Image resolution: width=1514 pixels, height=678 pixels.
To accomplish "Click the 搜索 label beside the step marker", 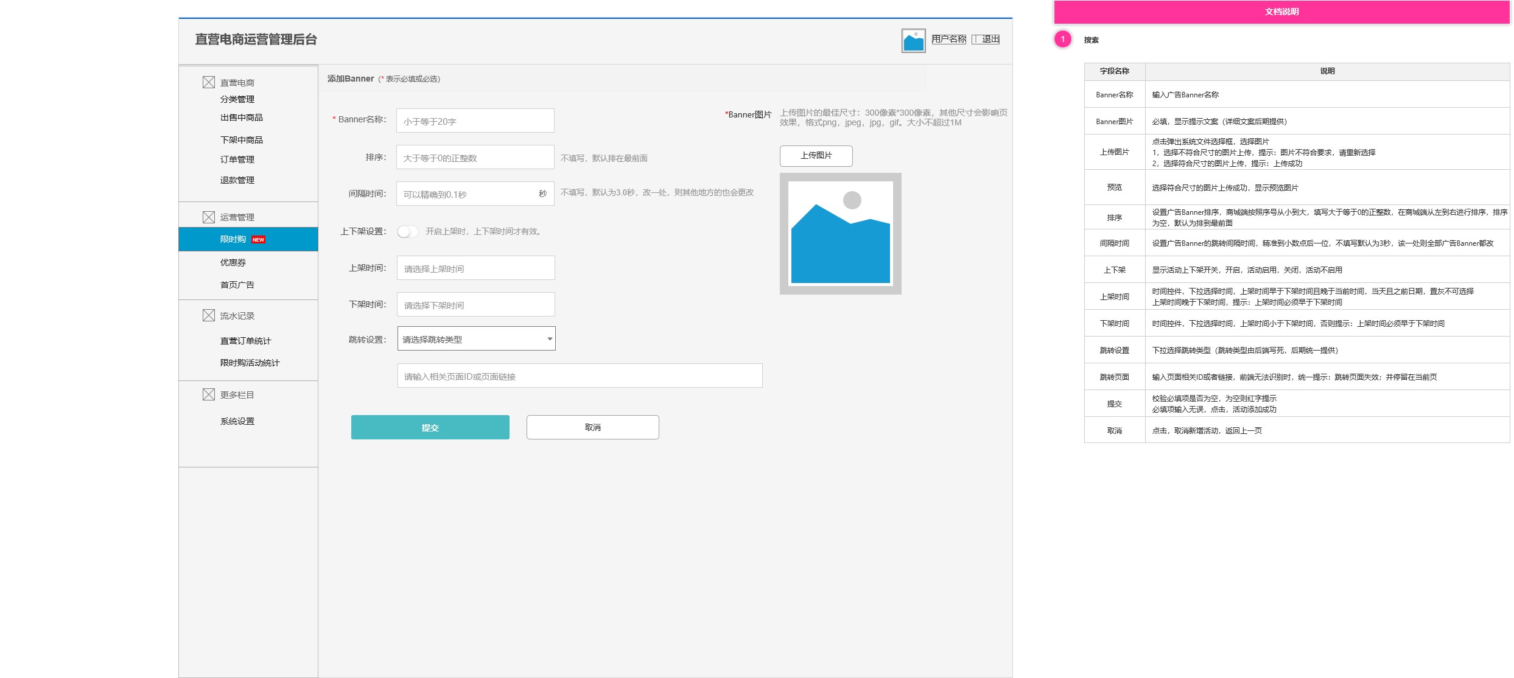I will pos(1091,40).
